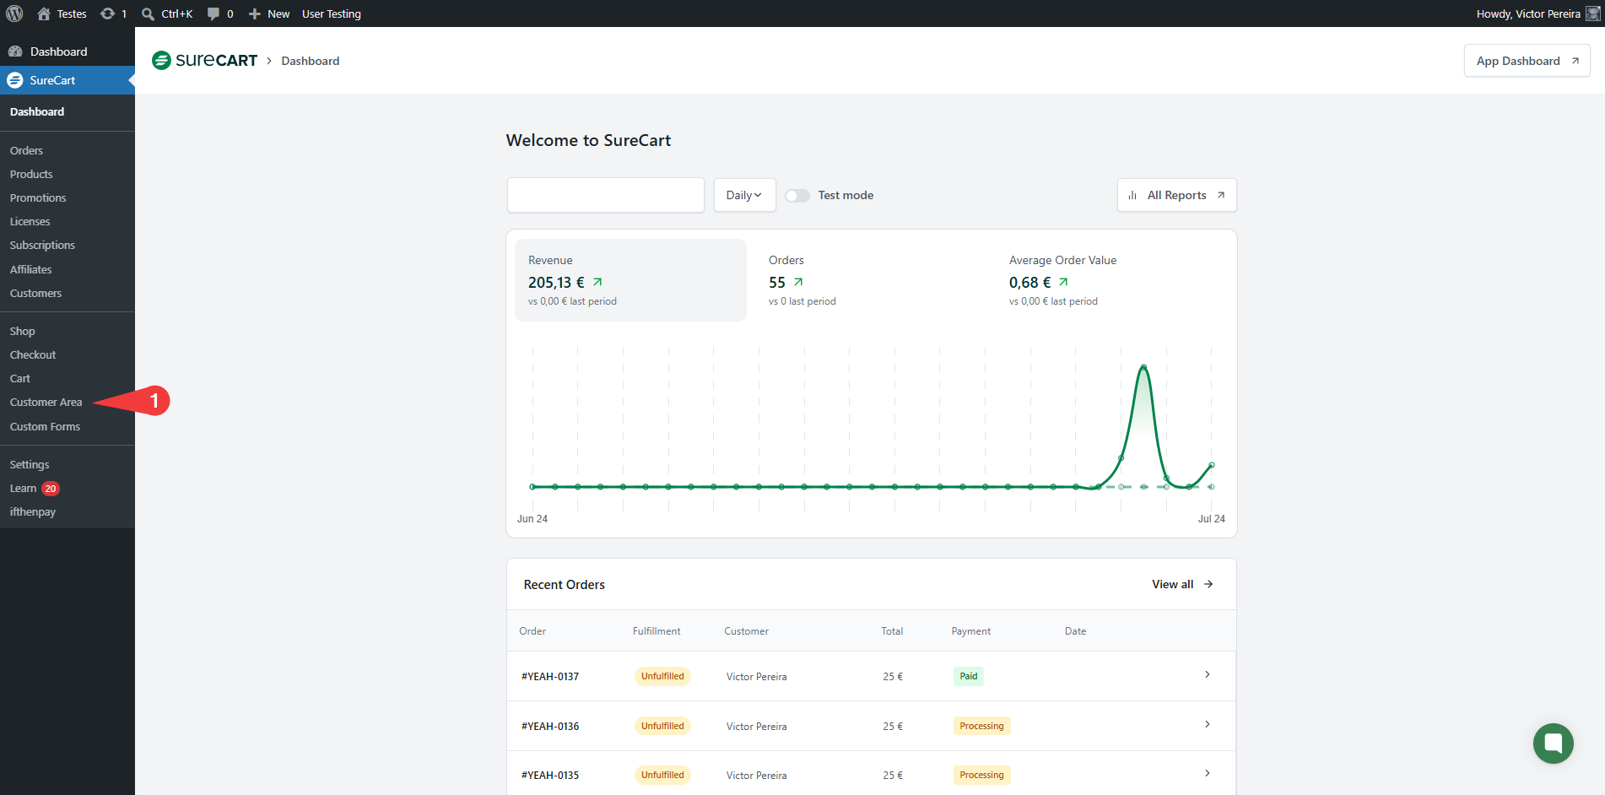1605x795 pixels.
Task: Click the Customer column header
Action: 747,631
